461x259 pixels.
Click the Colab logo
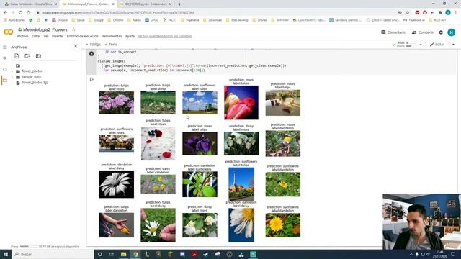[x=8, y=32]
